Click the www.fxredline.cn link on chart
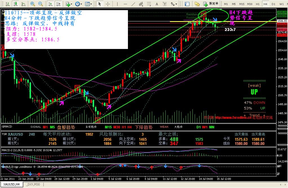 (x=233, y=118)
